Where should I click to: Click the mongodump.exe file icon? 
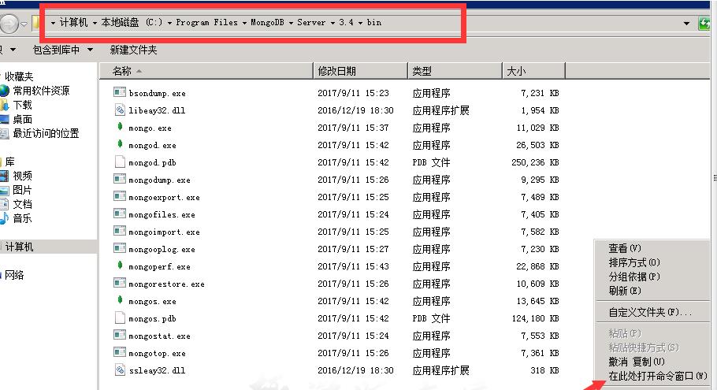point(119,179)
